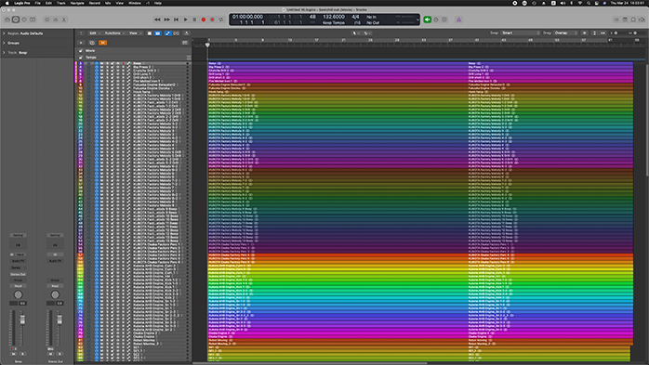Click the Beep channel strip volume fader
Image resolution: width=649 pixels, height=365 pixels.
[x=22, y=319]
